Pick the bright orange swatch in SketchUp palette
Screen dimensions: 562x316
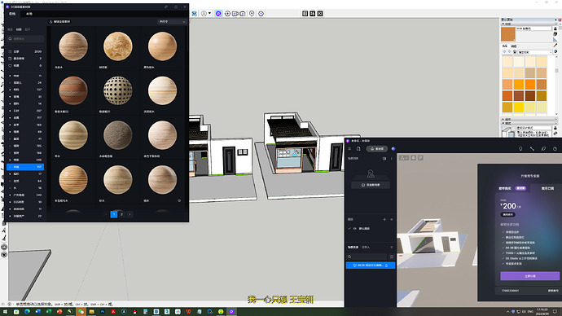pos(529,84)
